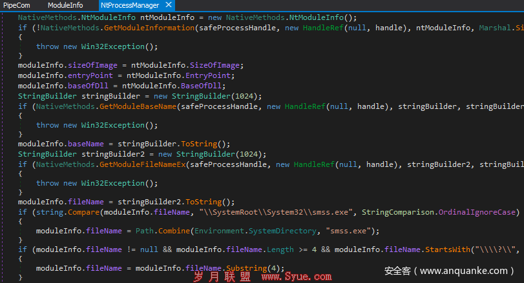This screenshot has height=283, width=524.
Task: Click GetModuleBaseName method call
Action: click(x=138, y=106)
